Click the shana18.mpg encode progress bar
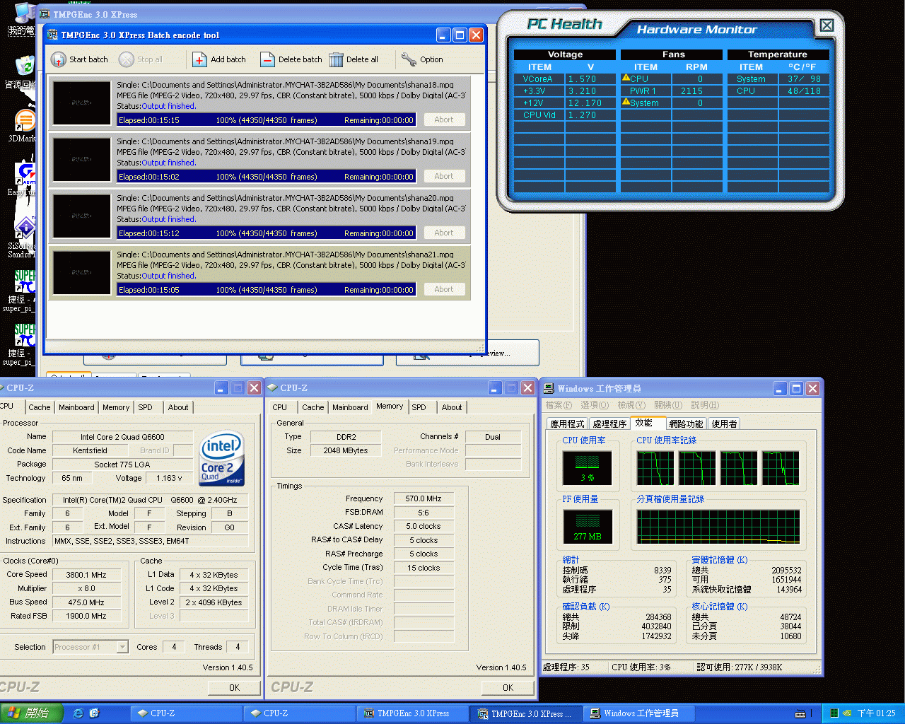Screen dimensions: 905x724 click(266, 120)
